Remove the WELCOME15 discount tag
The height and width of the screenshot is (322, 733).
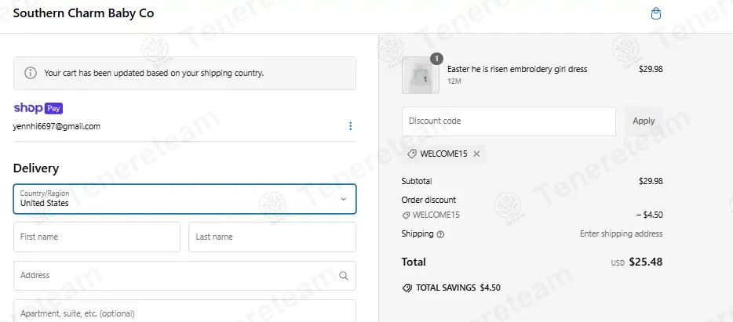point(476,154)
